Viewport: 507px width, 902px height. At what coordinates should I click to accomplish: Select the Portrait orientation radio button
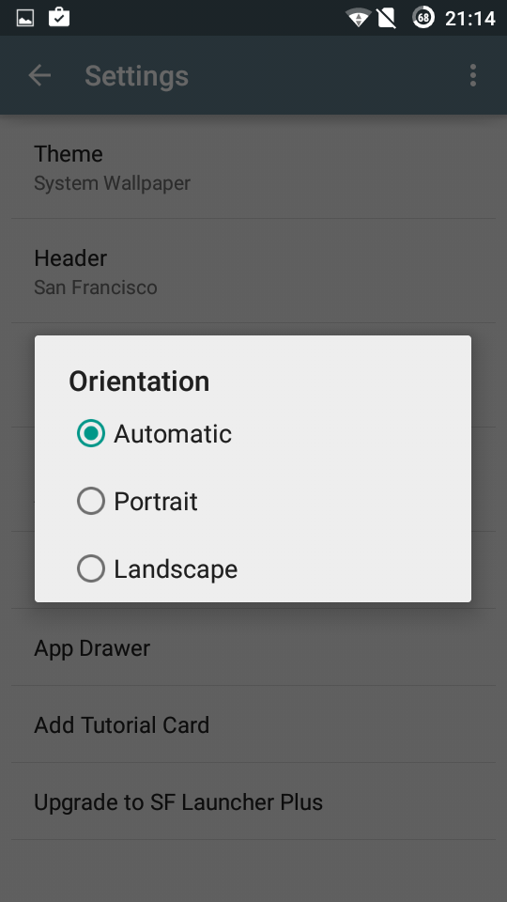tap(91, 501)
